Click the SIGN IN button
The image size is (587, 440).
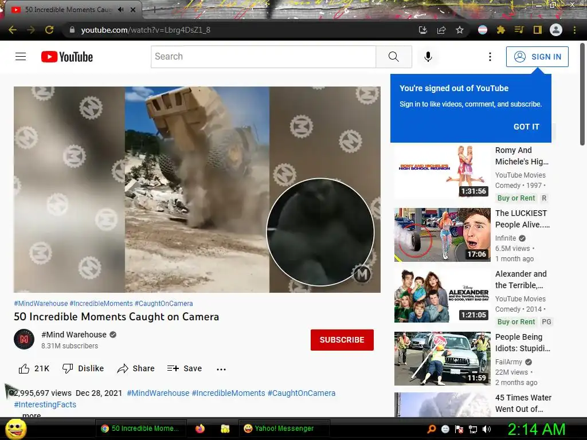(x=537, y=57)
